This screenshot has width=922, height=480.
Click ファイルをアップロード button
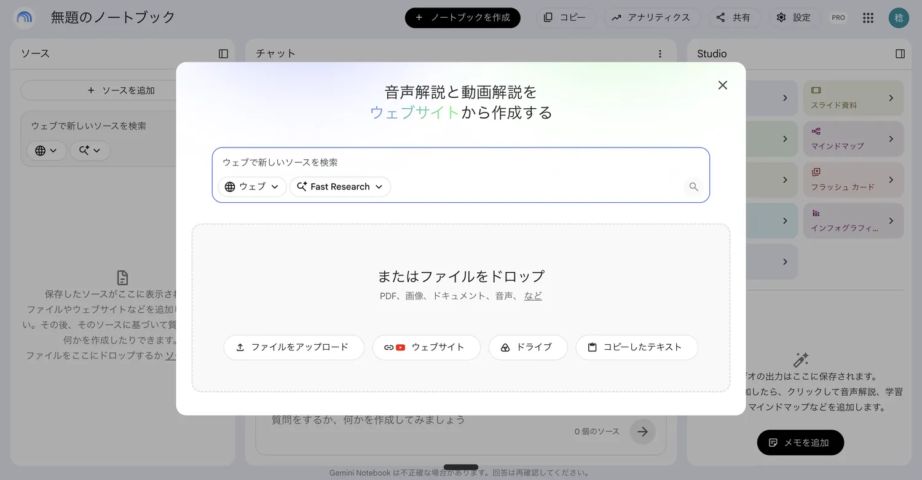(294, 347)
